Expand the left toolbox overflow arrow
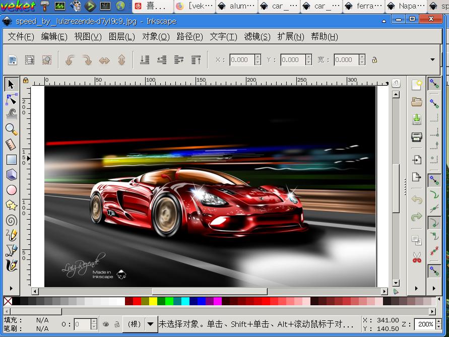Screen dimensions: 449x337 (x=11, y=289)
